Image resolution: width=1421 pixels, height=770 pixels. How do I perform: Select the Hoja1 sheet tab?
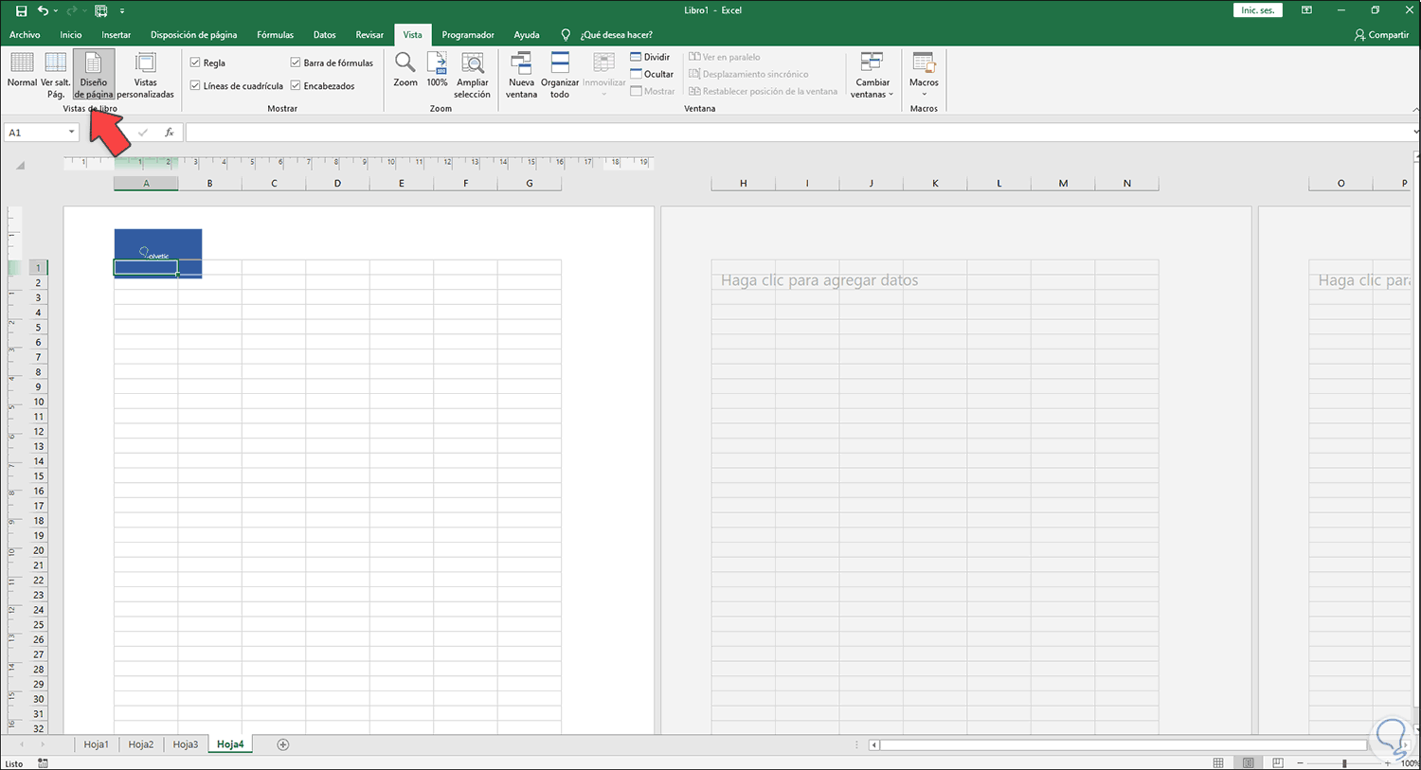coord(96,744)
